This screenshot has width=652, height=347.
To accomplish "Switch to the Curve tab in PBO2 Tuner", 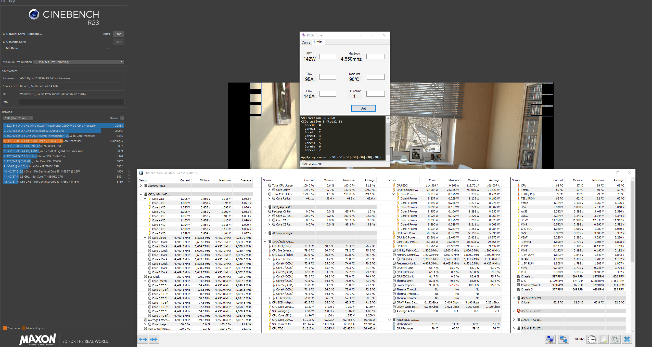I will pyautogui.click(x=306, y=42).
